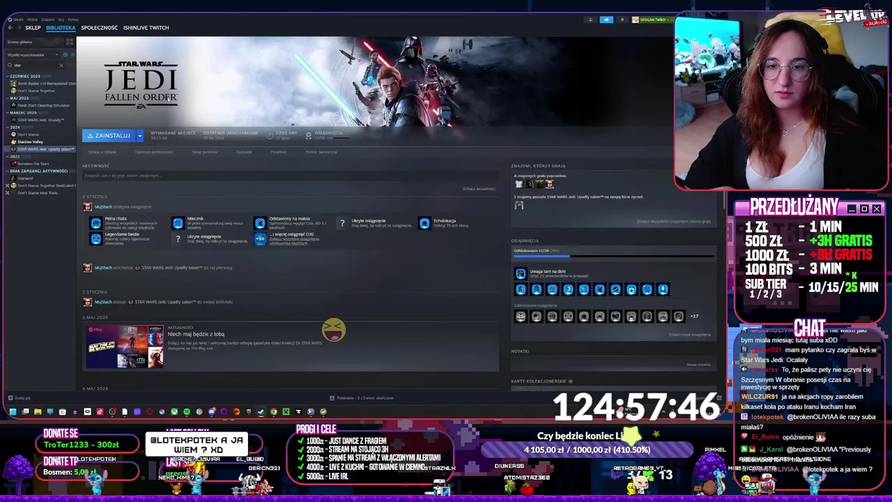Click Strona główna in the library sidebar
Screen dimensions: 892x502
[33, 42]
